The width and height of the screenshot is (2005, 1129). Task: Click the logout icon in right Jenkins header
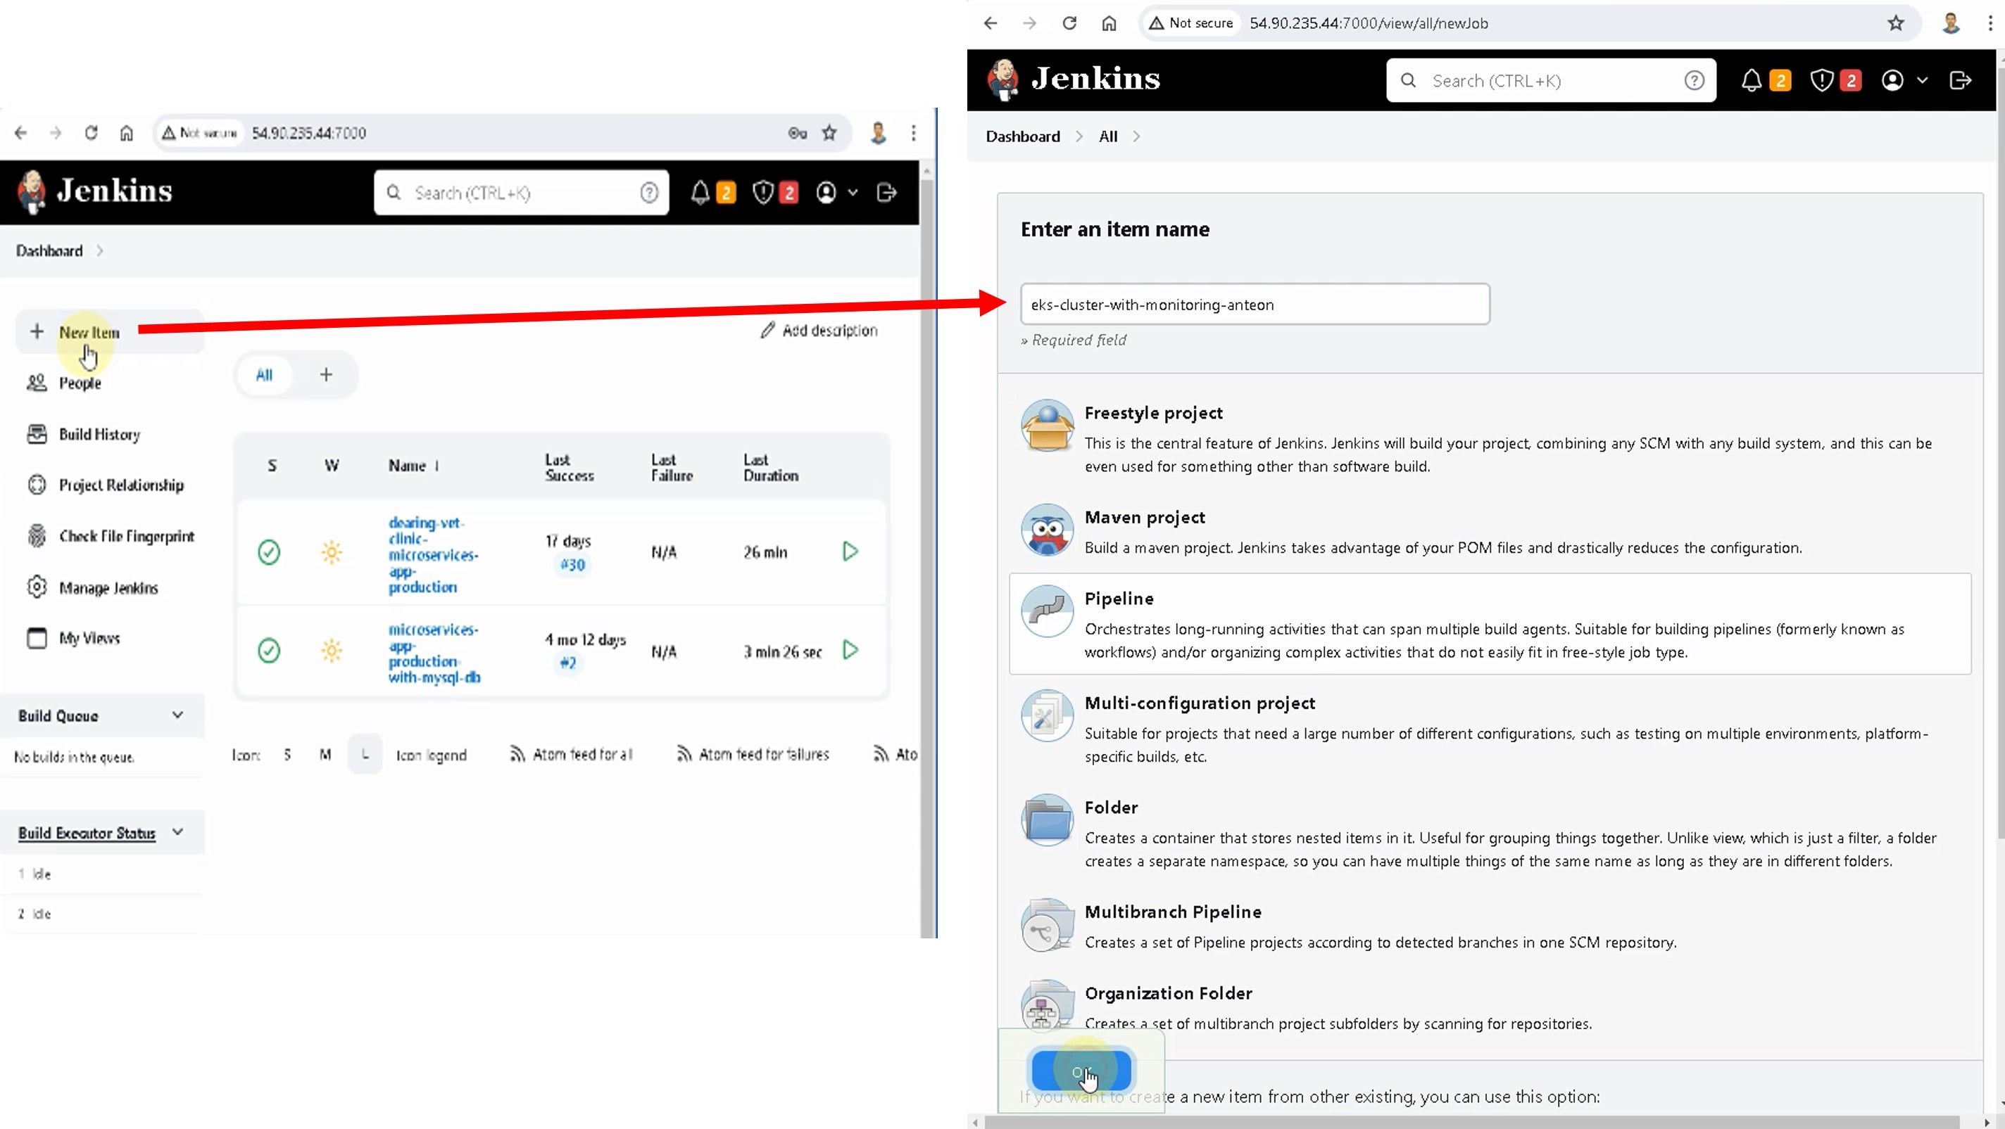point(1960,80)
